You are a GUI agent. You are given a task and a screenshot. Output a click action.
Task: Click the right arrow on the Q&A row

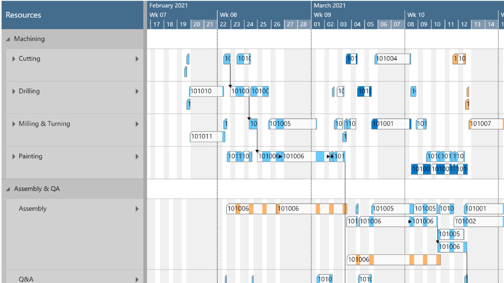[137, 279]
